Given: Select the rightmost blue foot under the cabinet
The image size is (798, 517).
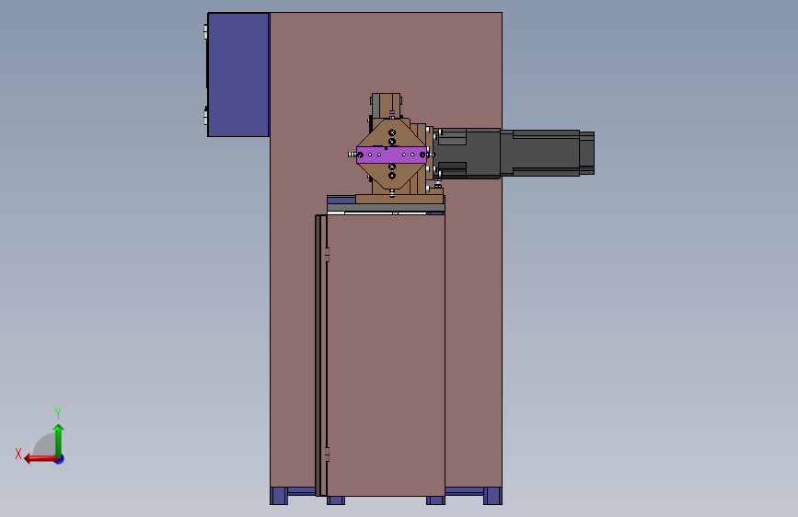Looking at the screenshot, I should coord(492,496).
